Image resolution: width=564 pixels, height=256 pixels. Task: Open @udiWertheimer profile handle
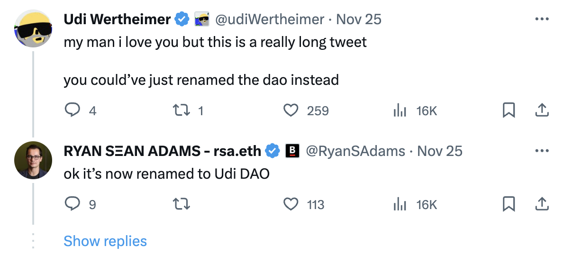tap(269, 19)
